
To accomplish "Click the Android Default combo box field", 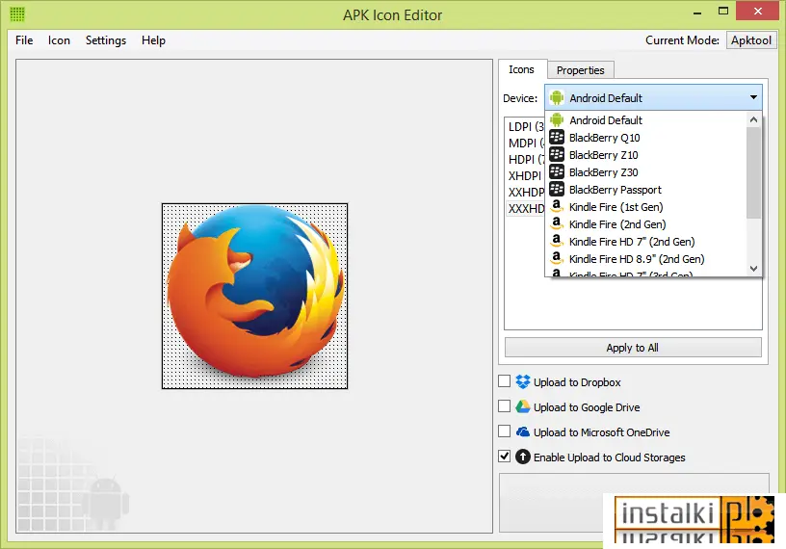I will coord(653,97).
